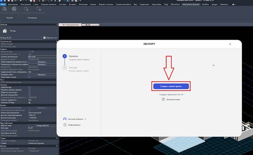Toggle the Траектория солнца checkbox
Image resolution: width=253 pixels, height=155 pixels.
[30, 77]
